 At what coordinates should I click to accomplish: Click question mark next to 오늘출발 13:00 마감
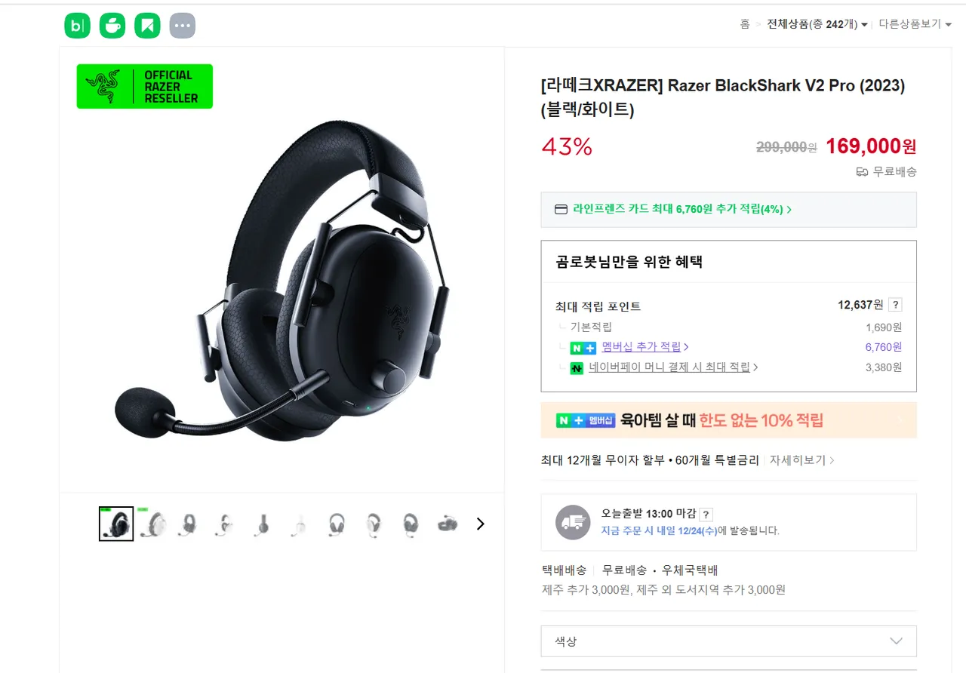coord(706,515)
